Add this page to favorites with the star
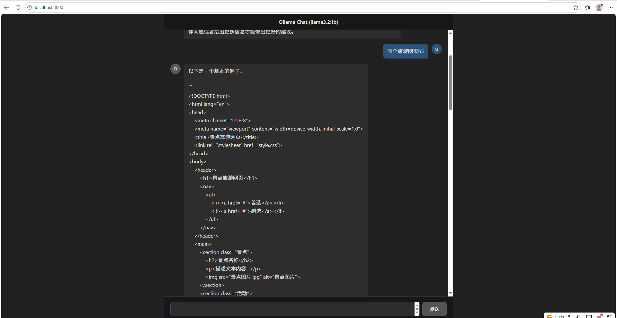 tap(576, 7)
